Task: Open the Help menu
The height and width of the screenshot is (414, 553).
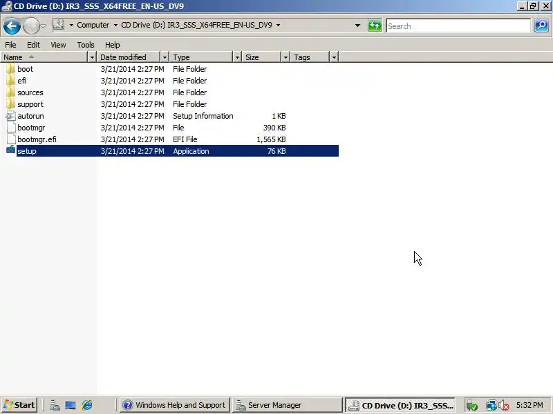Action: click(113, 45)
